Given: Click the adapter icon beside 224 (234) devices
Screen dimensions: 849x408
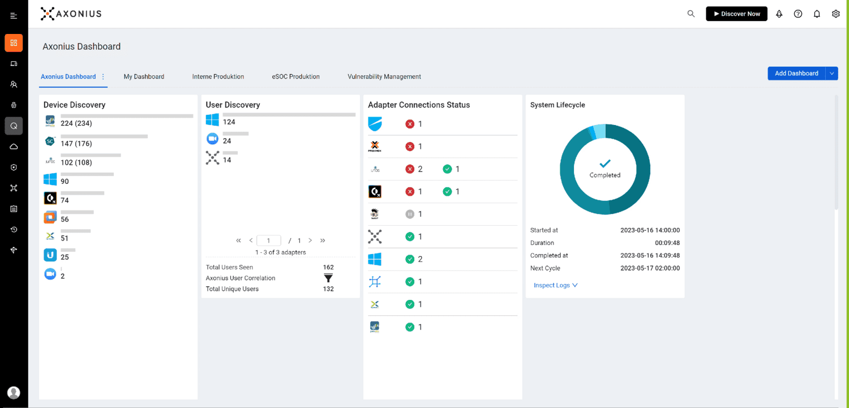Looking at the screenshot, I should point(50,121).
